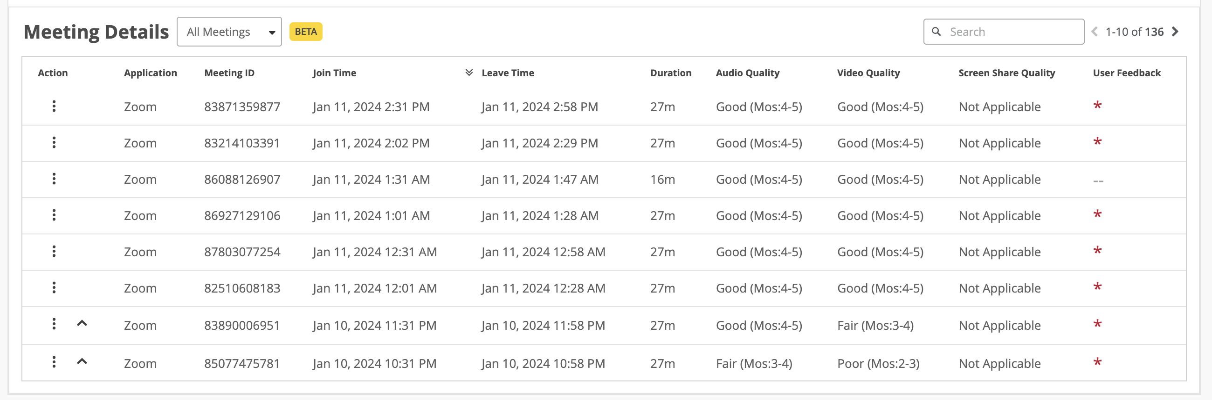Screen dimensions: 1212x400
Task: Open the All Meetings dropdown
Action: (229, 32)
